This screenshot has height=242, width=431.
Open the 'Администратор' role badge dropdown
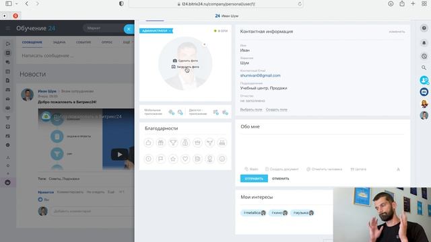point(156,31)
